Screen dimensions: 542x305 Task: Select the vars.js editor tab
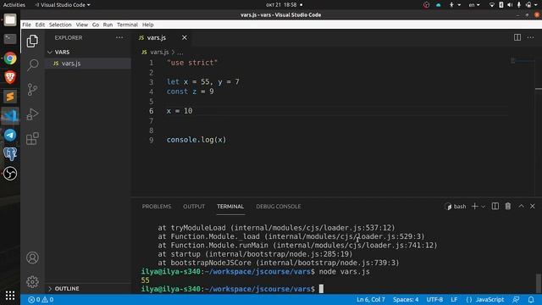(157, 37)
